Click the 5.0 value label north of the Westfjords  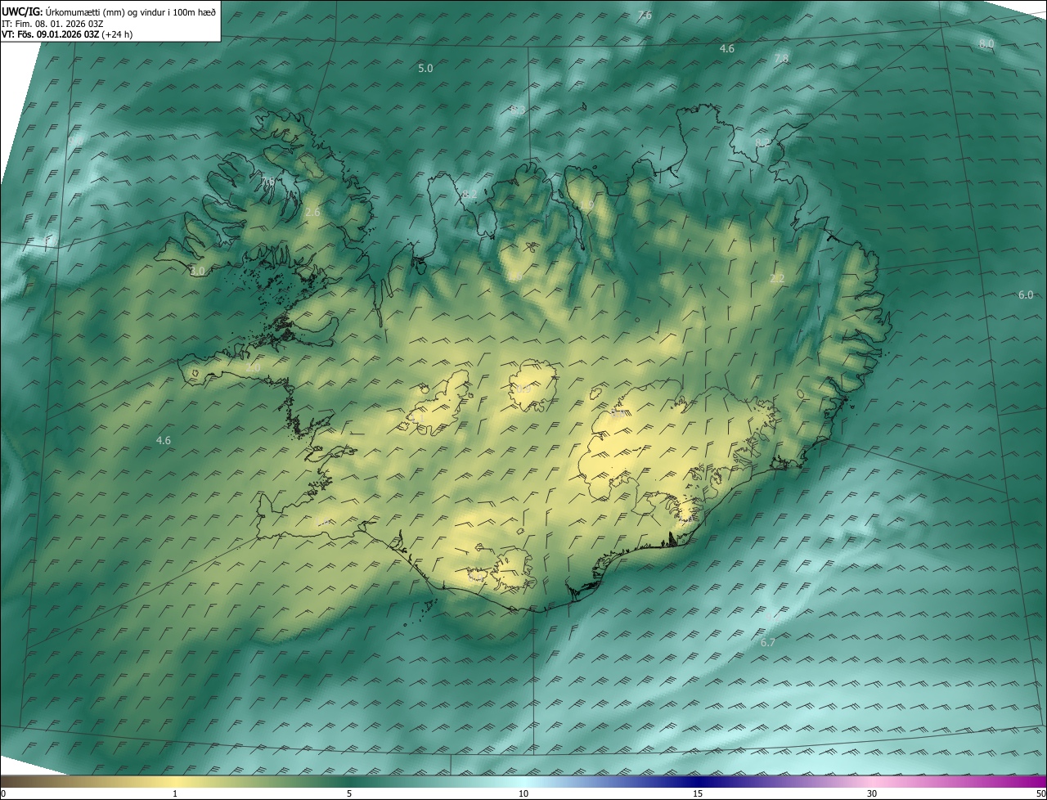(425, 68)
